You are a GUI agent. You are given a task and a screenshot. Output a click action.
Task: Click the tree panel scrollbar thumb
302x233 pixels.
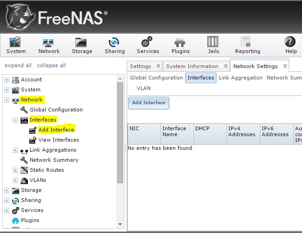(120, 132)
